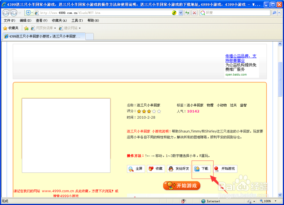Click the joystick icon on 开始游戏 button
This screenshot has width=284, height=205.
click(217, 169)
